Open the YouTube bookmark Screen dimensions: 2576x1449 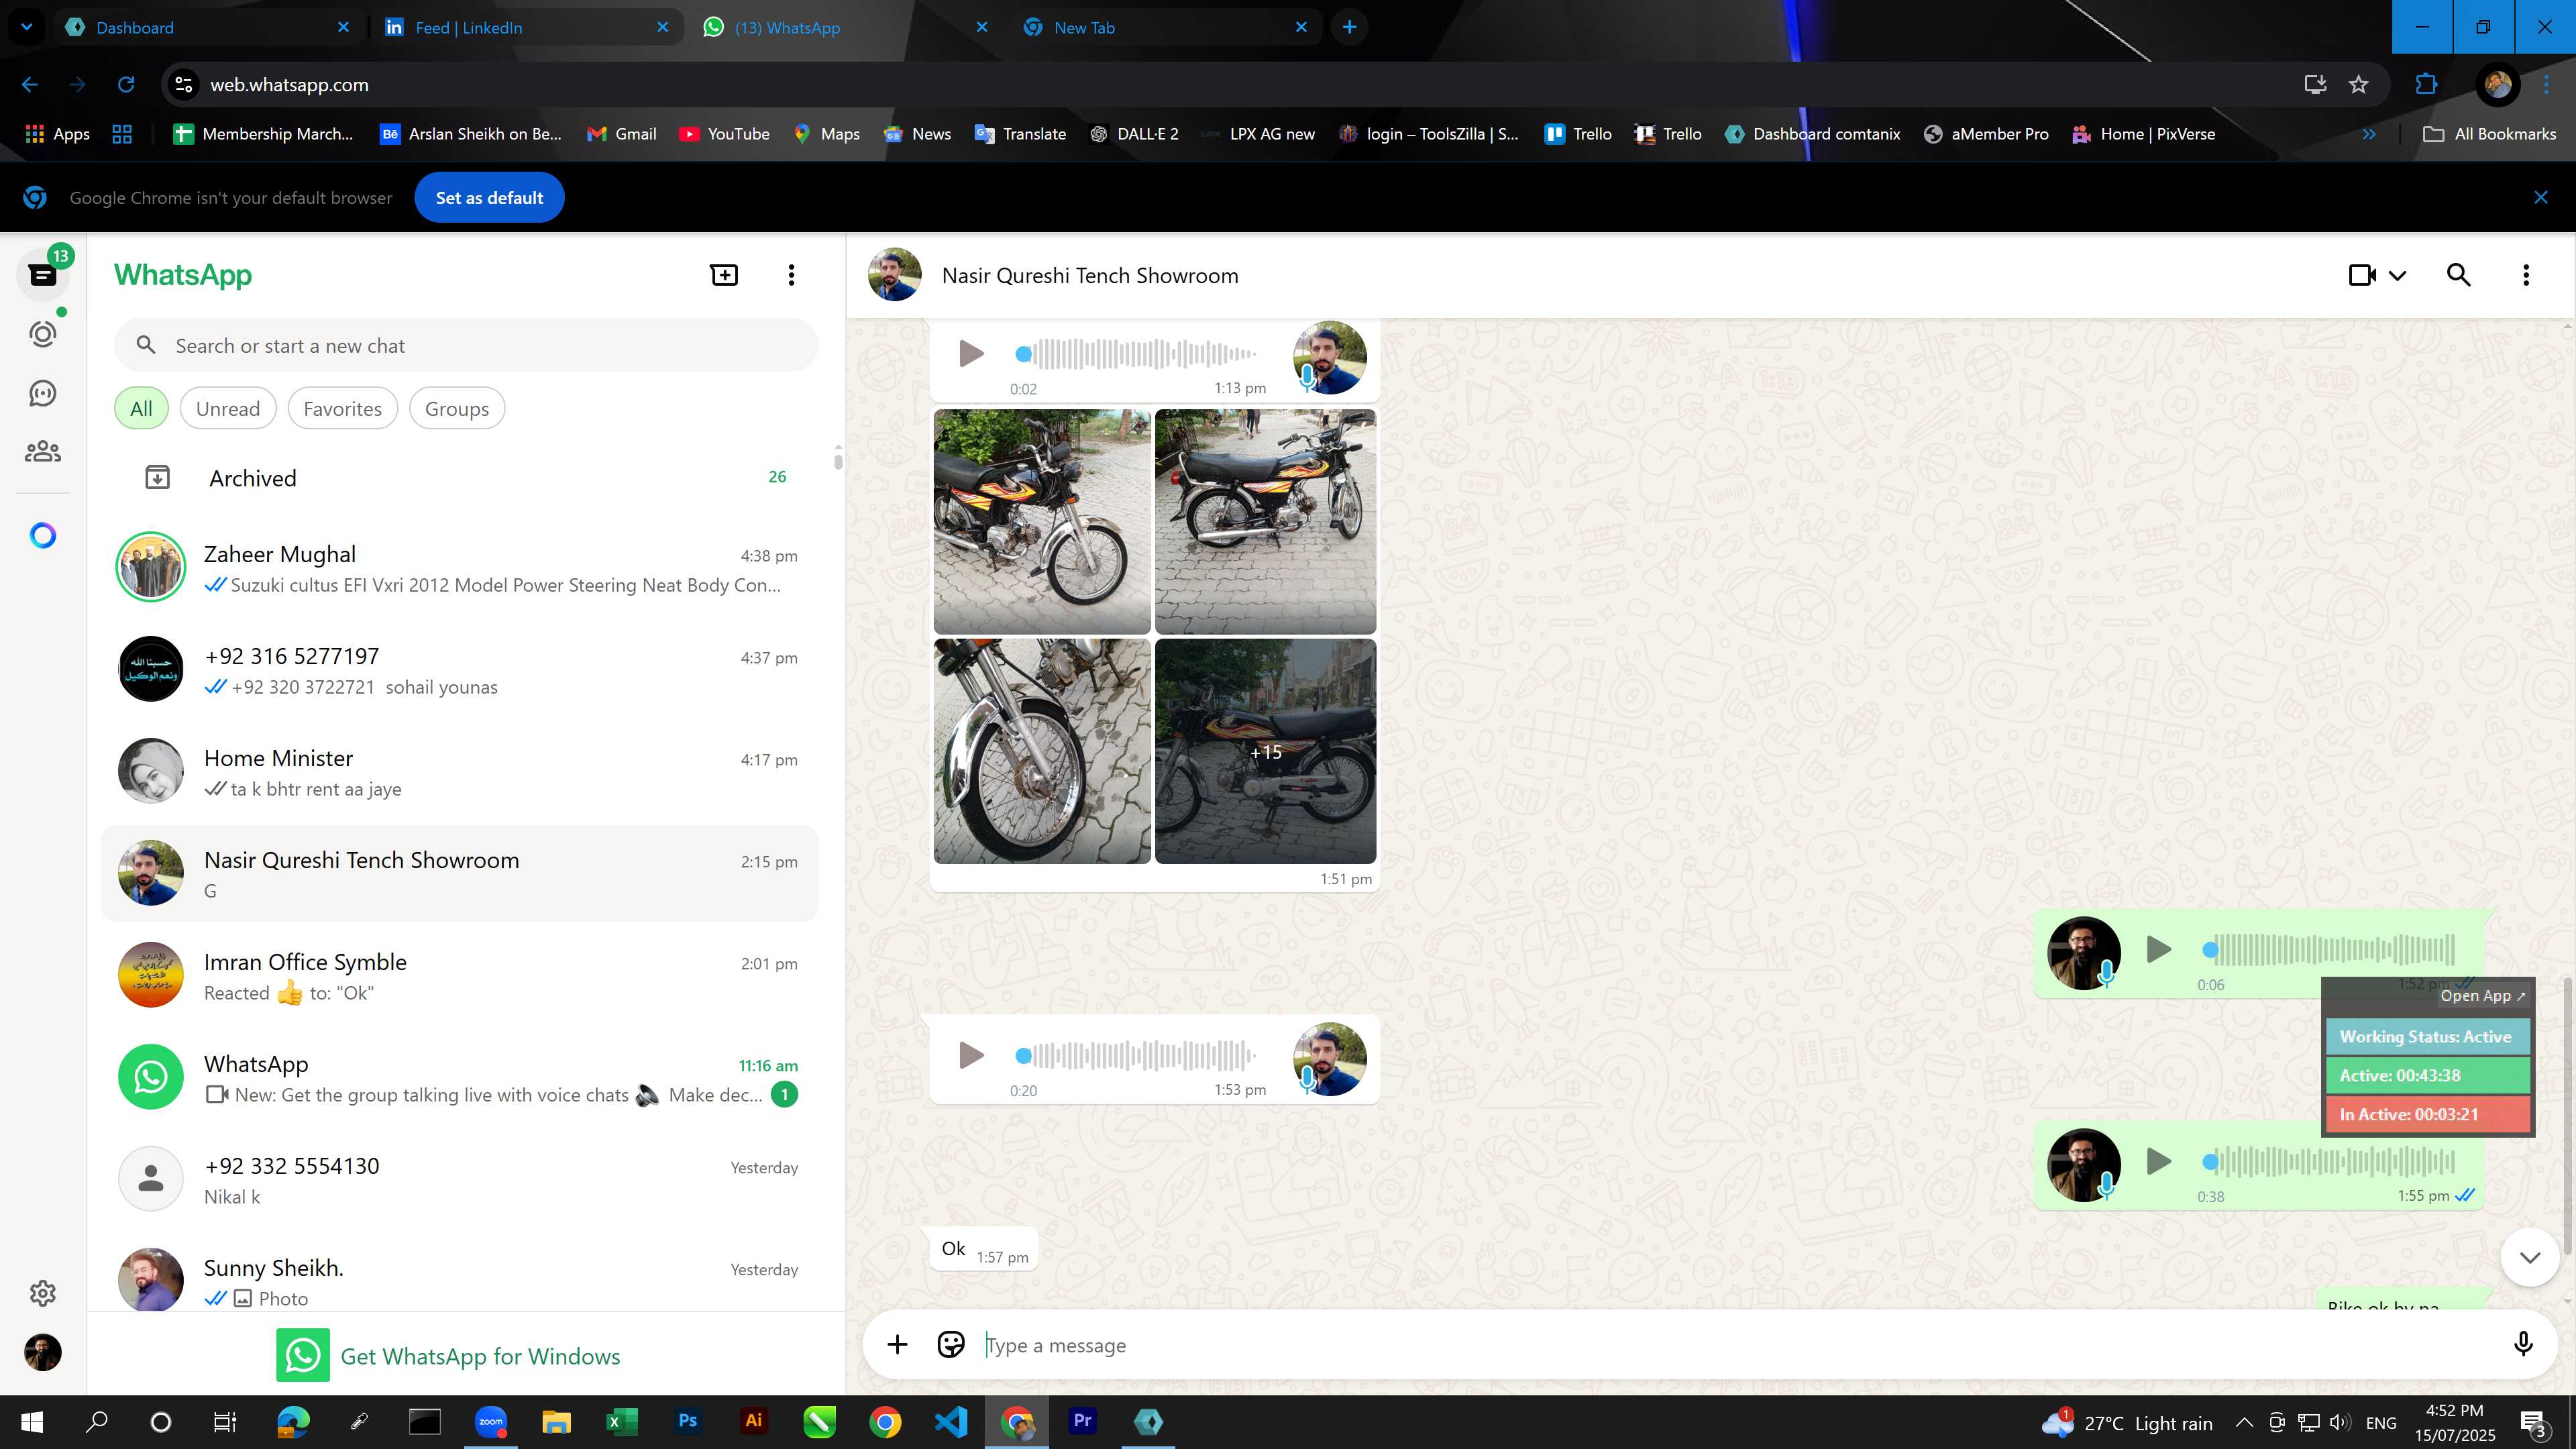click(724, 134)
